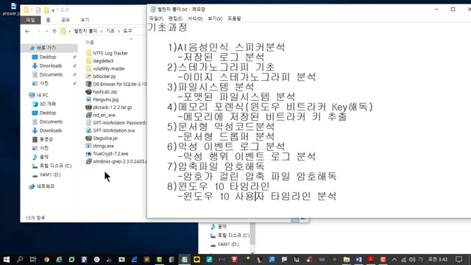Viewport: 471px width, 265px height.
Task: Select 바로 가기 in the navigation pane
Action: click(50, 48)
